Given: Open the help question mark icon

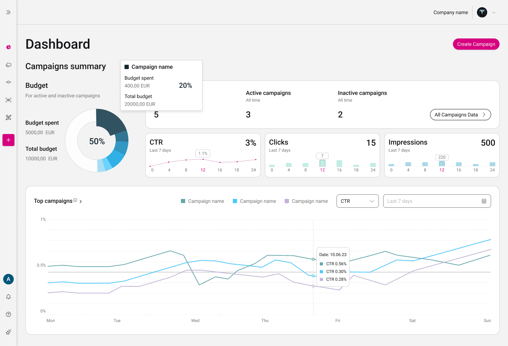Looking at the screenshot, I should point(8,314).
